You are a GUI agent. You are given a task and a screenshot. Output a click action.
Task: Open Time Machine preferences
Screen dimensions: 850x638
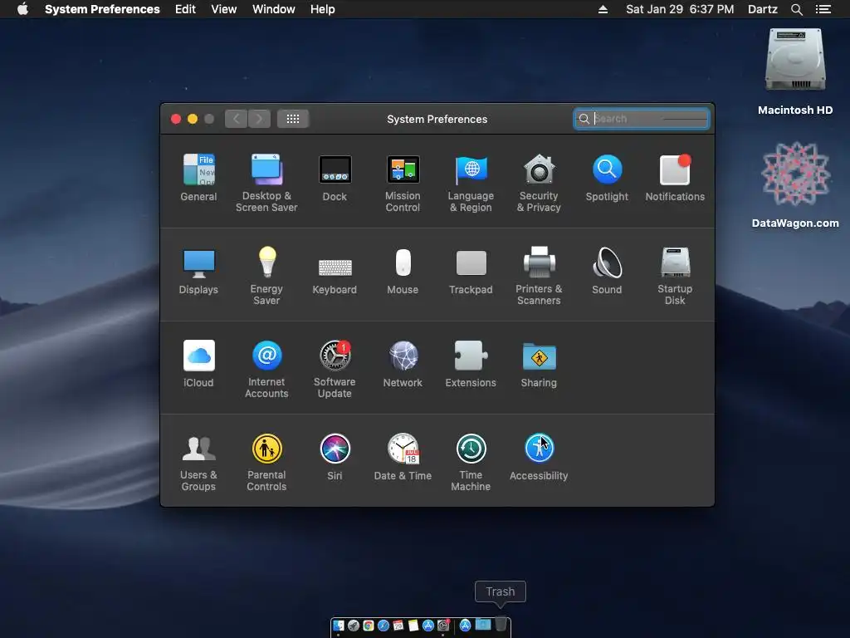(471, 462)
